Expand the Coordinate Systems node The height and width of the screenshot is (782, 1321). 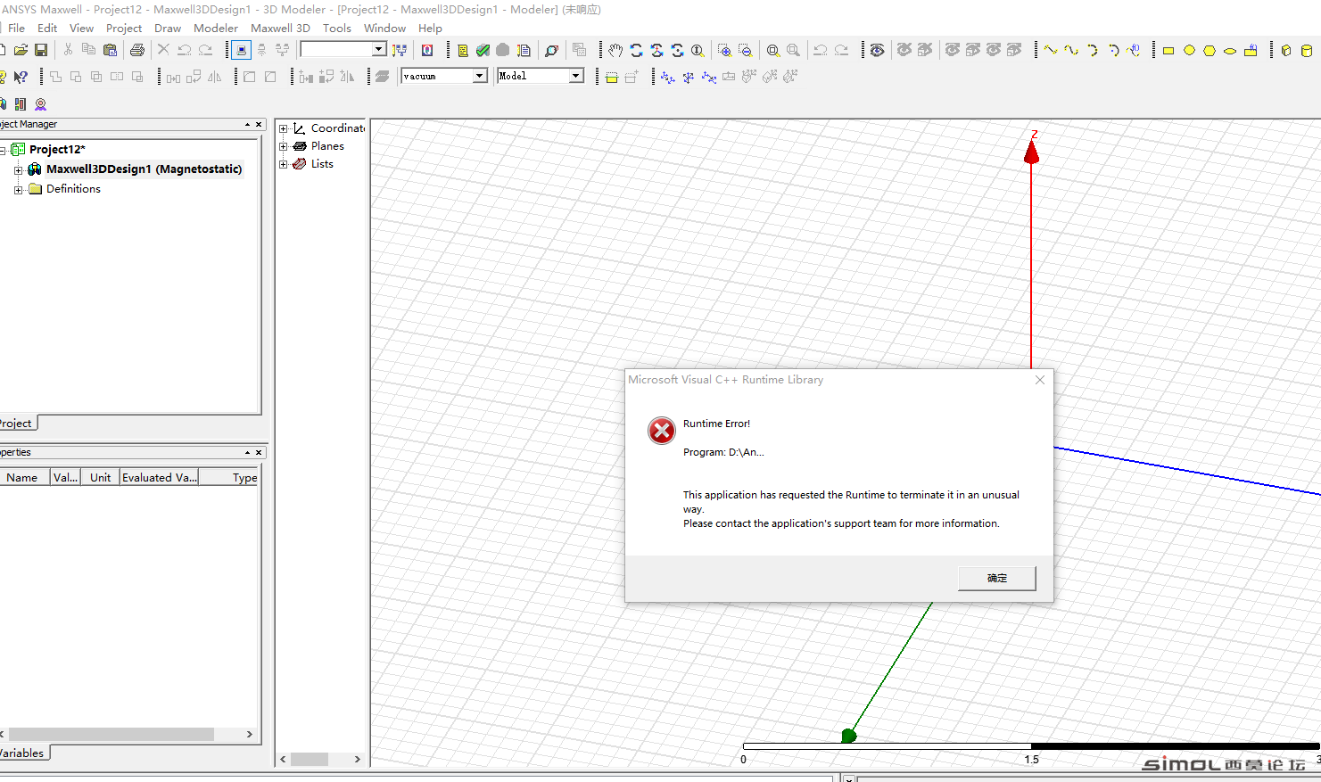tap(284, 128)
